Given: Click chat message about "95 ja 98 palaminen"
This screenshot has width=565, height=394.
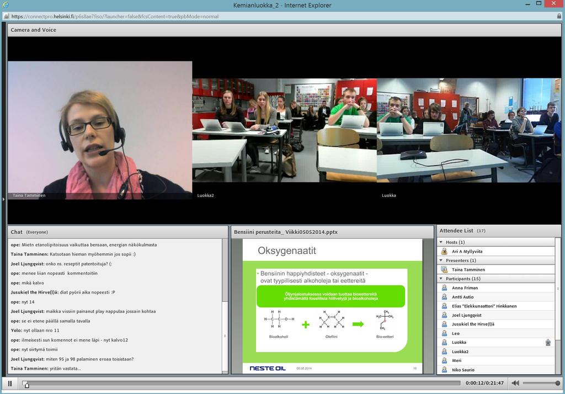Looking at the screenshot, I should [72, 359].
